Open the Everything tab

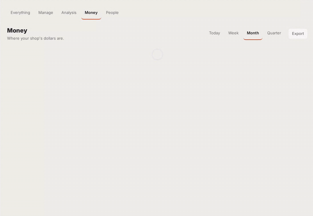pos(21,13)
